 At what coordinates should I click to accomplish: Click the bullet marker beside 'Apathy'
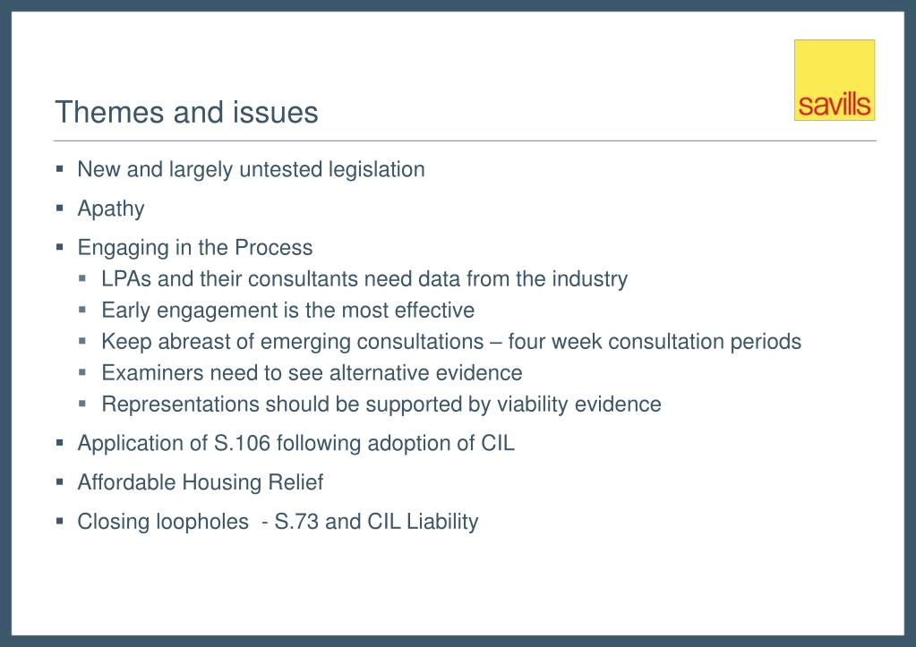click(60, 208)
